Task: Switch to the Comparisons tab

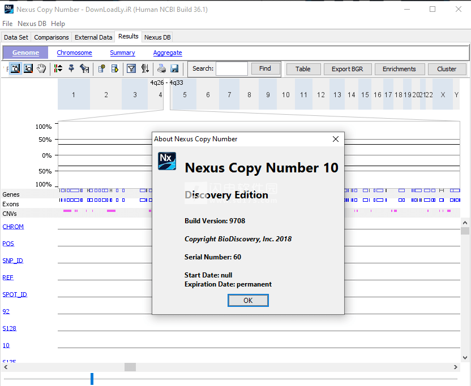Action: pos(52,37)
